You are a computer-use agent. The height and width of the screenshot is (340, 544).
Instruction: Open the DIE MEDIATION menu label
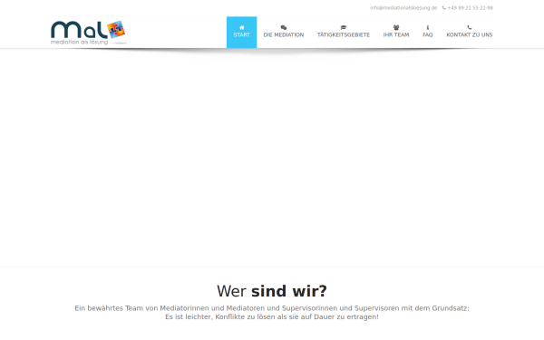284,35
